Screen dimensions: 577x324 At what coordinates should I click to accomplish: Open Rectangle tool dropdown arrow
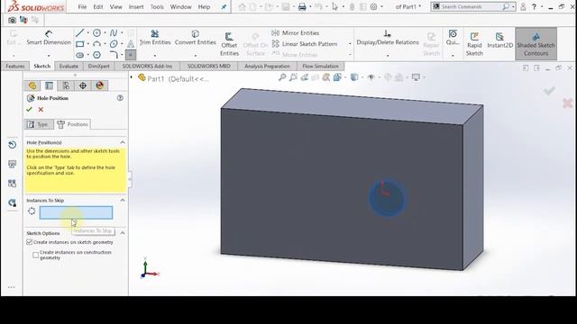tap(88, 44)
